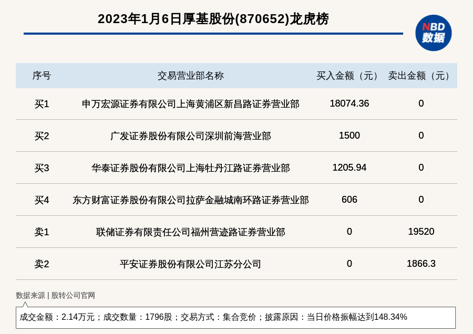Viewport: 473px width, 334px height.
Task: Click the 交易方式：集合竞价 summary text
Action: coord(218,317)
